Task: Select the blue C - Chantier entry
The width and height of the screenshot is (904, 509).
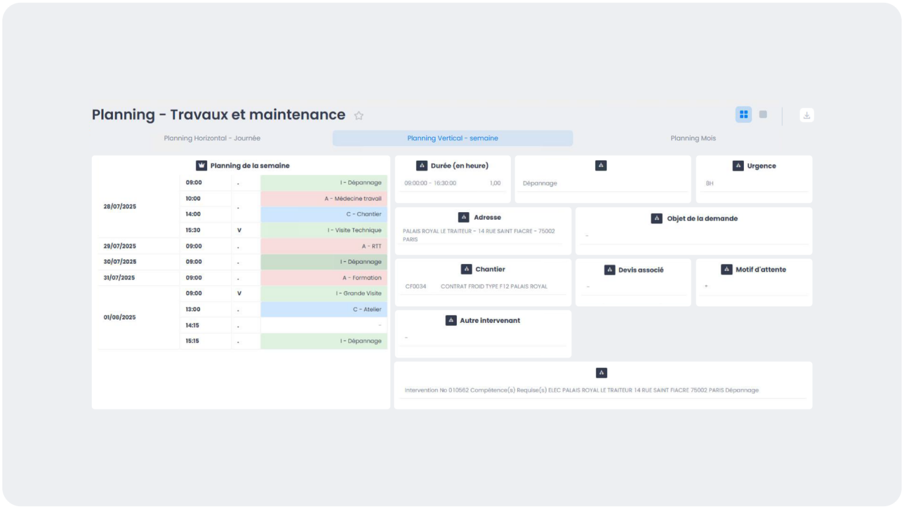Action: point(324,214)
